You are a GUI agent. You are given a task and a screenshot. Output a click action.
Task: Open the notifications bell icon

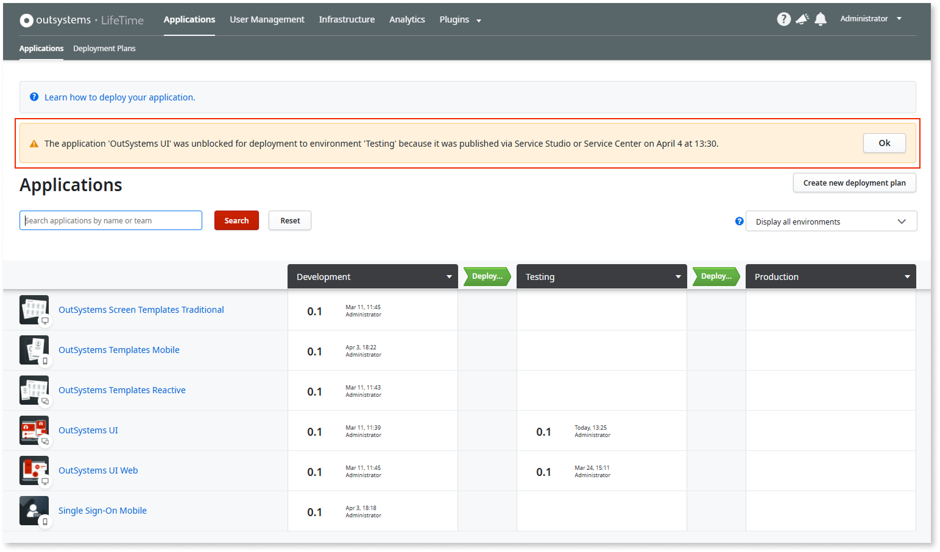(821, 19)
